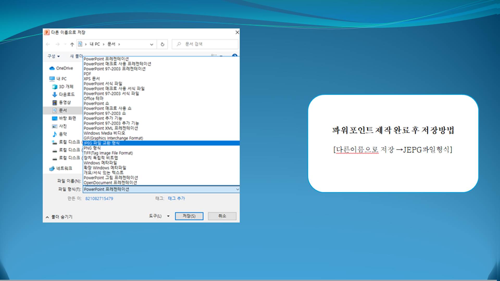Click the OneDrive cloud icon

point(52,68)
